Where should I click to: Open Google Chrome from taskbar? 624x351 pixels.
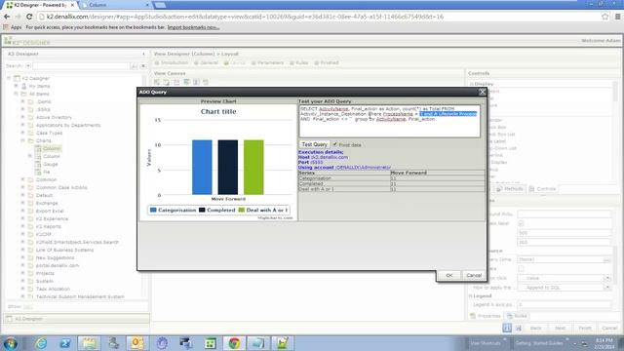click(x=234, y=343)
